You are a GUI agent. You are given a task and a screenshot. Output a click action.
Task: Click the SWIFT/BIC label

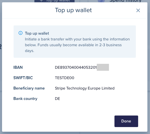pyautogui.click(x=23, y=78)
